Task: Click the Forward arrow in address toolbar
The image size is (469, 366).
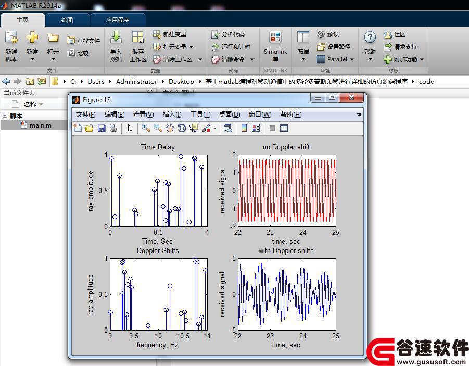Action: tap(18, 81)
